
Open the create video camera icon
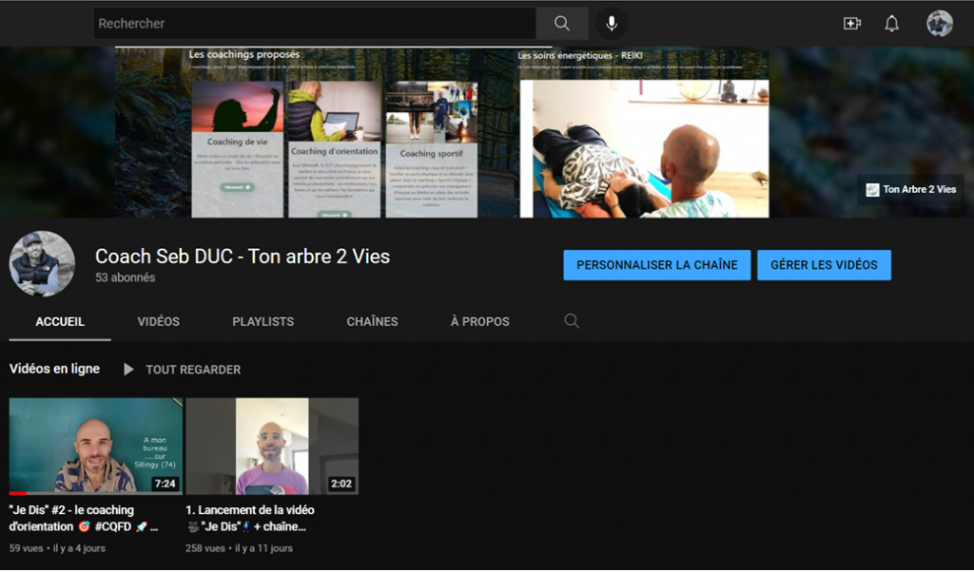point(851,24)
